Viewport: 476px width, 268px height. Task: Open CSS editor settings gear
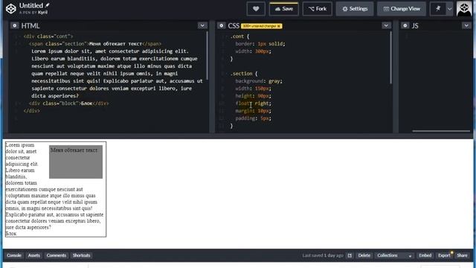[x=222, y=25]
